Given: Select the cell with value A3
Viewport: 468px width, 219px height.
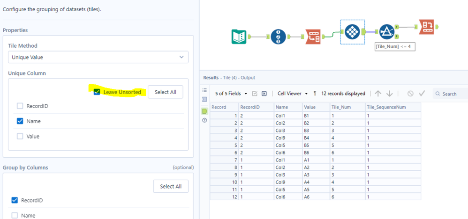Looking at the screenshot, I should 316,175.
